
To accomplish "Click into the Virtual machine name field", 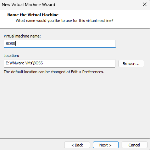I will pyautogui.click(x=60, y=44).
